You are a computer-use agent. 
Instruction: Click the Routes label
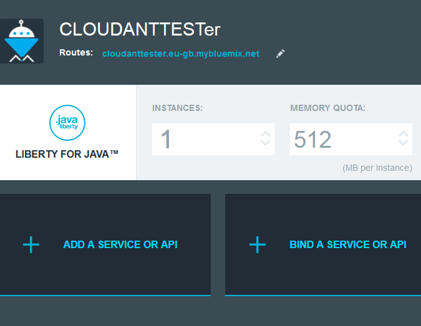(x=76, y=52)
